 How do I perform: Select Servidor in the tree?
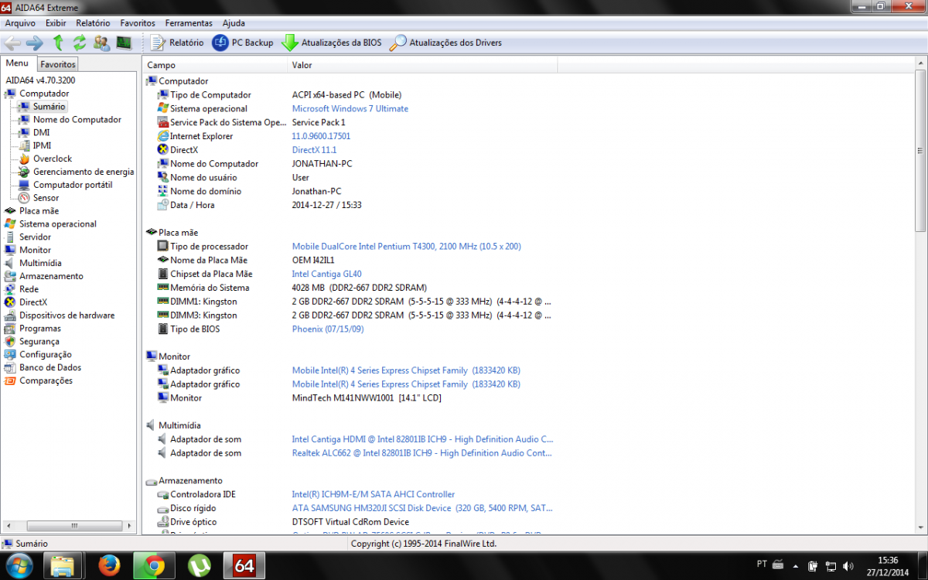pos(35,237)
